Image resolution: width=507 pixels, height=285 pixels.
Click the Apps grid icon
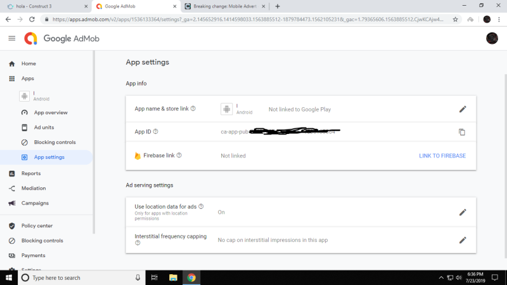tap(12, 78)
